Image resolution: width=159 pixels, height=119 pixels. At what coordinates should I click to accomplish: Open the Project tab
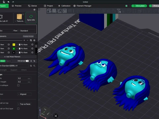pyautogui.click(x=48, y=6)
